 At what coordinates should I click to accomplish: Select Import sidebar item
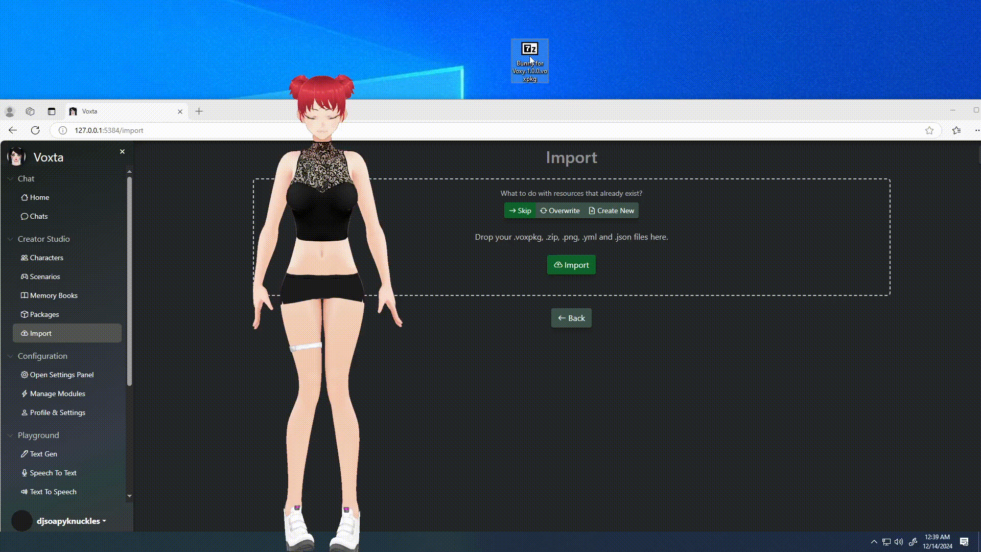point(67,333)
